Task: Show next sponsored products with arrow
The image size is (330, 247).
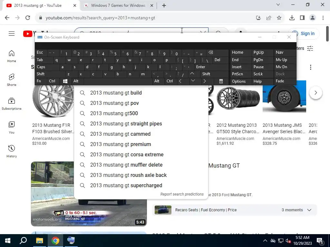Action: coord(316,93)
